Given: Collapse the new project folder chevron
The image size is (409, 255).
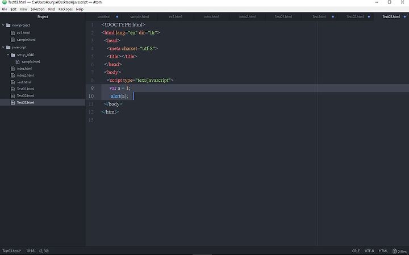Looking at the screenshot, I should [x=3, y=26].
